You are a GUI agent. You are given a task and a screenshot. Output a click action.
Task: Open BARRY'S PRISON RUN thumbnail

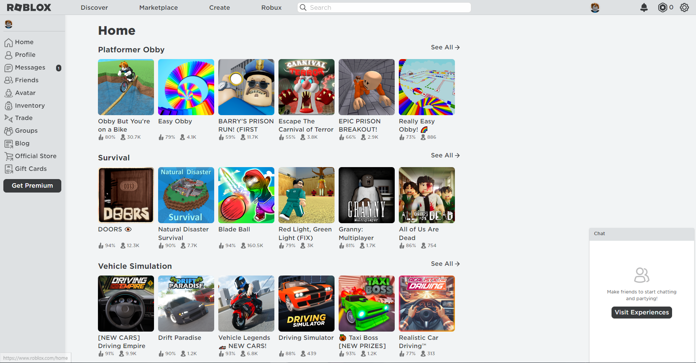(x=246, y=87)
